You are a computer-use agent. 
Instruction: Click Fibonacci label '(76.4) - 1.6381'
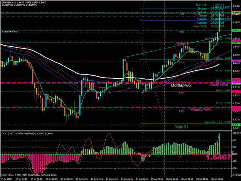pos(224,58)
